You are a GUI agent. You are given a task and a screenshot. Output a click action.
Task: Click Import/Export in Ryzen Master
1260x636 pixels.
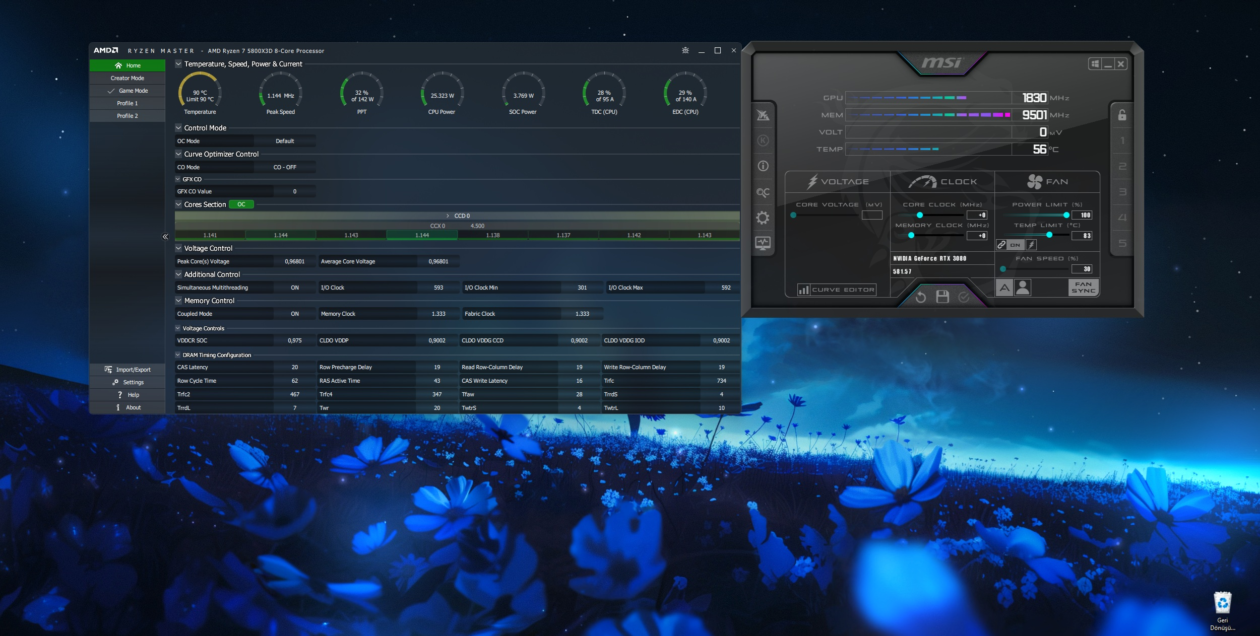[x=128, y=370]
